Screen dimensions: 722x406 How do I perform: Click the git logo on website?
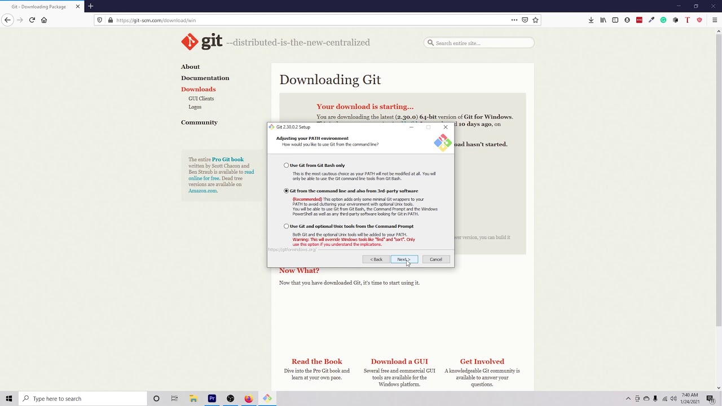(202, 42)
